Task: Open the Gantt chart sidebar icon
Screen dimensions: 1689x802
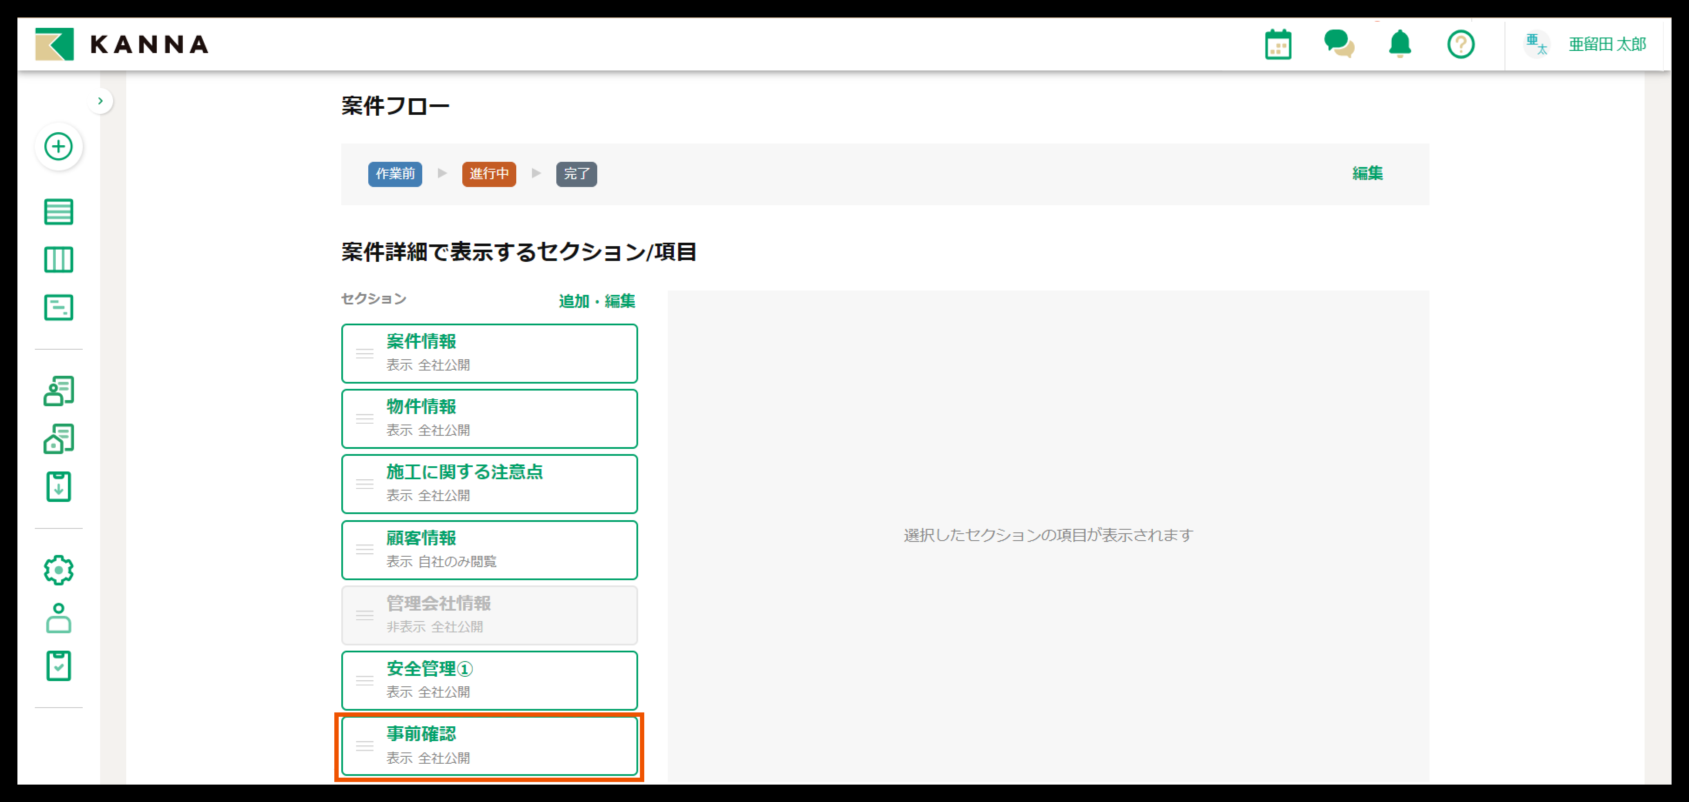Action: 58,307
